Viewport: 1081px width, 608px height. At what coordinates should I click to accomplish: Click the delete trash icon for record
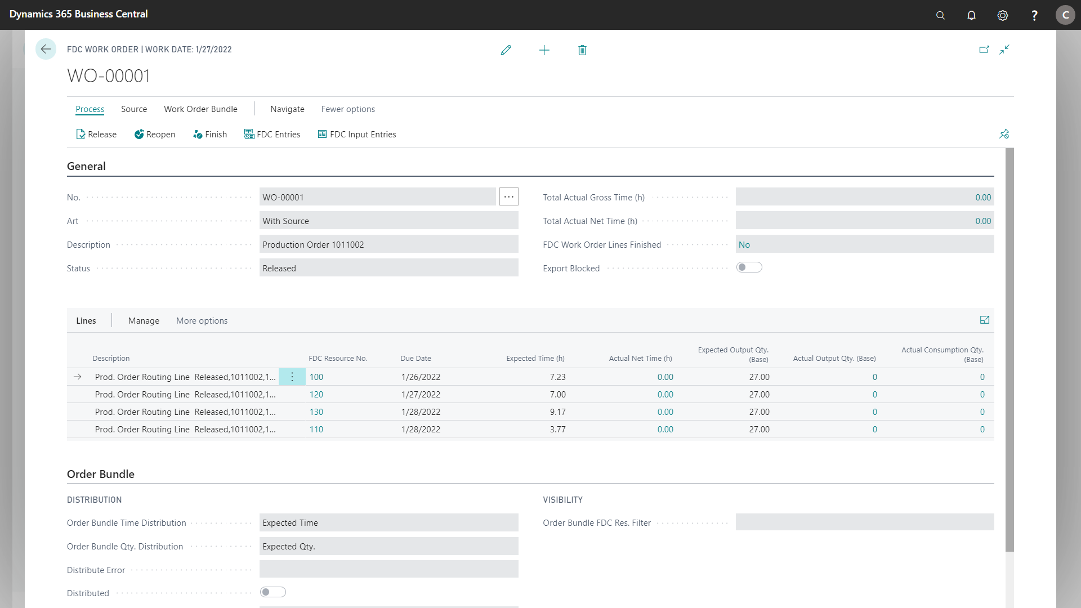tap(583, 50)
